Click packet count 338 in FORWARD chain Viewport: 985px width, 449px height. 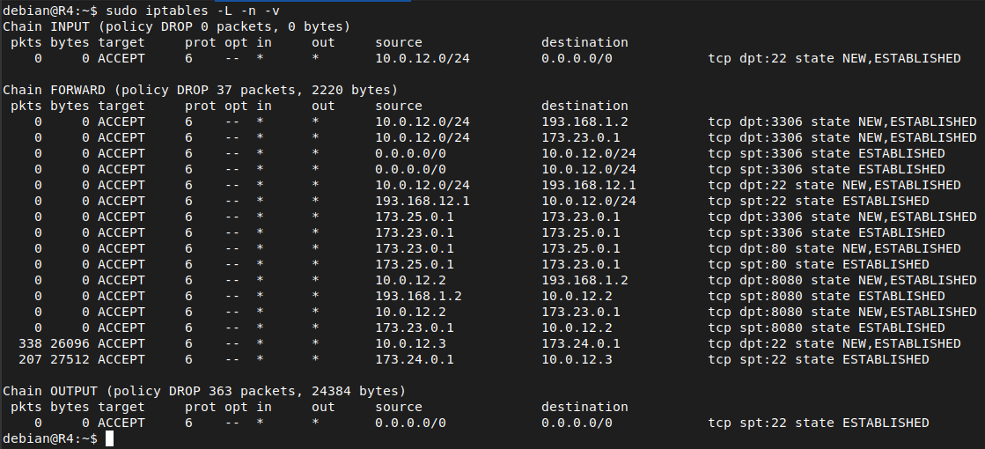(x=30, y=343)
